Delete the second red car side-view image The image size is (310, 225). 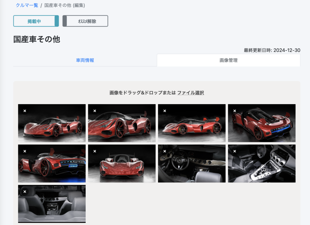[x=95, y=111]
